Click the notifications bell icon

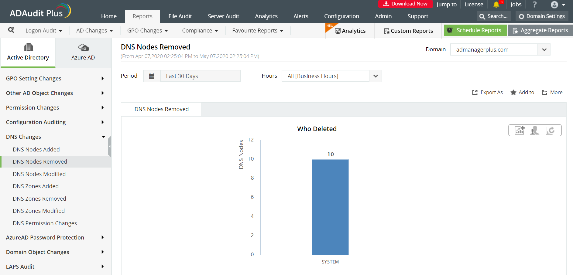(x=496, y=5)
